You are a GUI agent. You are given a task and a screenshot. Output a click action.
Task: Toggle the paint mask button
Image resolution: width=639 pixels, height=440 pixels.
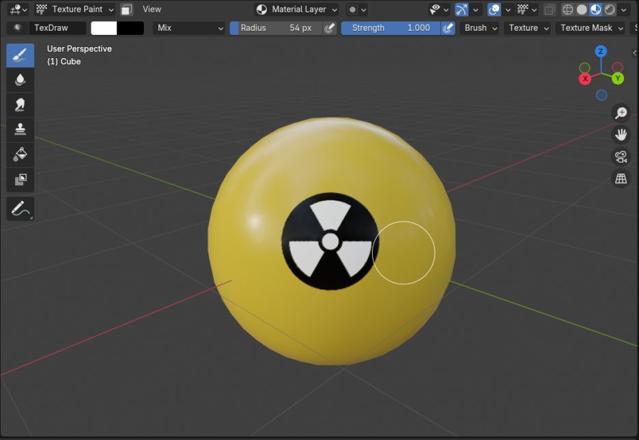127,10
